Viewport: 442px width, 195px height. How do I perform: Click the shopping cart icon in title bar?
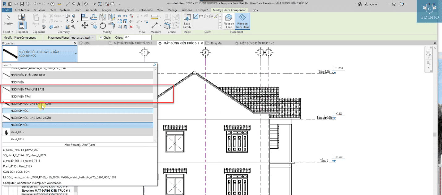(393, 4)
